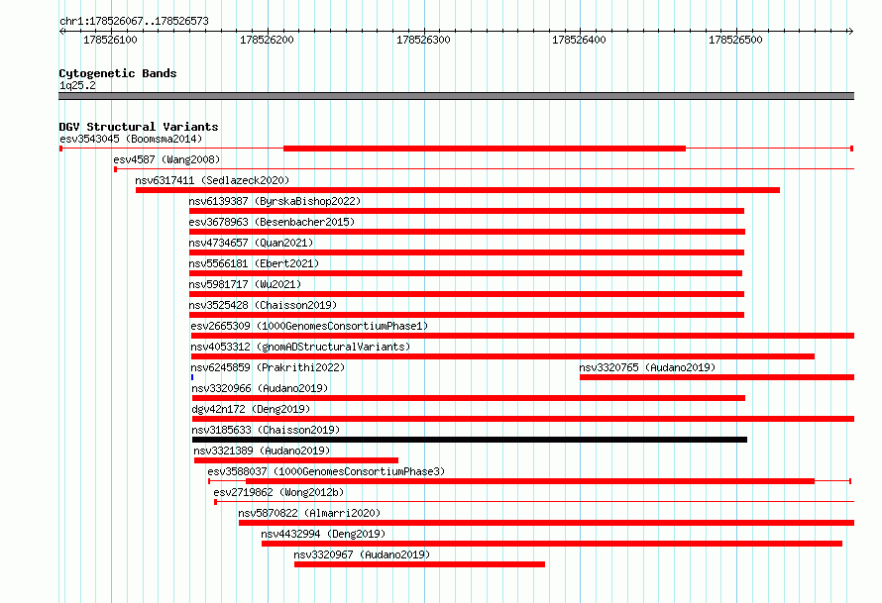Image resolution: width=882 pixels, height=603 pixels.
Task: Click the thick red esv3543045 bar
Action: pos(485,149)
